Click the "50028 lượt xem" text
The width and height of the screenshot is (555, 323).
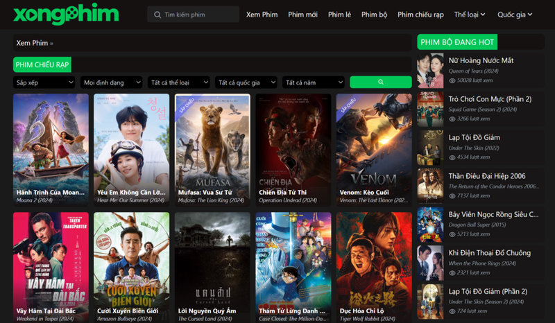click(475, 80)
